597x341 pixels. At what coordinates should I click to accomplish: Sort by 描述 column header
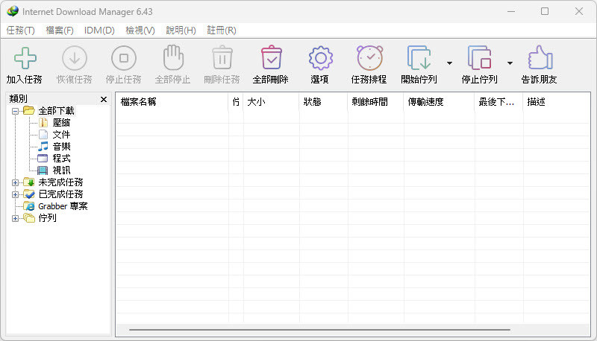click(x=556, y=102)
